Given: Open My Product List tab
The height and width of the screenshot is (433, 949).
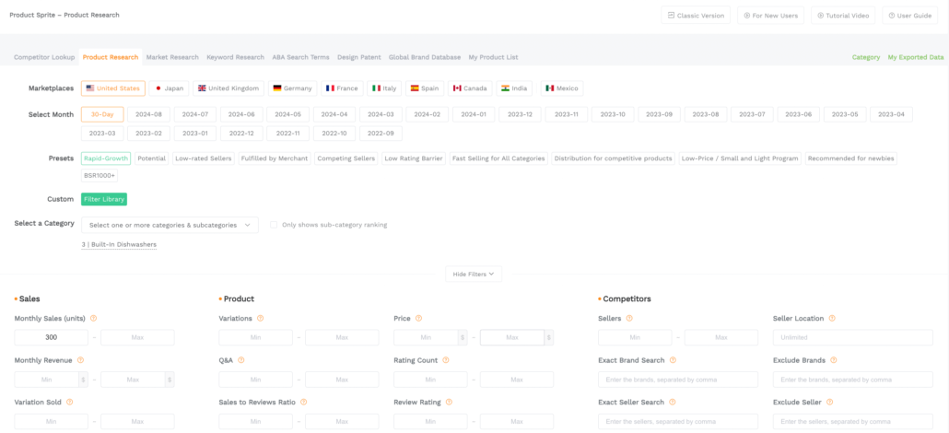Looking at the screenshot, I should pyautogui.click(x=493, y=57).
